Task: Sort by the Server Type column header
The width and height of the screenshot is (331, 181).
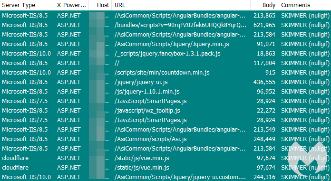Action: 27,5
